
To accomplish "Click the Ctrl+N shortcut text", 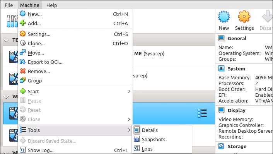I will pos(120,14).
